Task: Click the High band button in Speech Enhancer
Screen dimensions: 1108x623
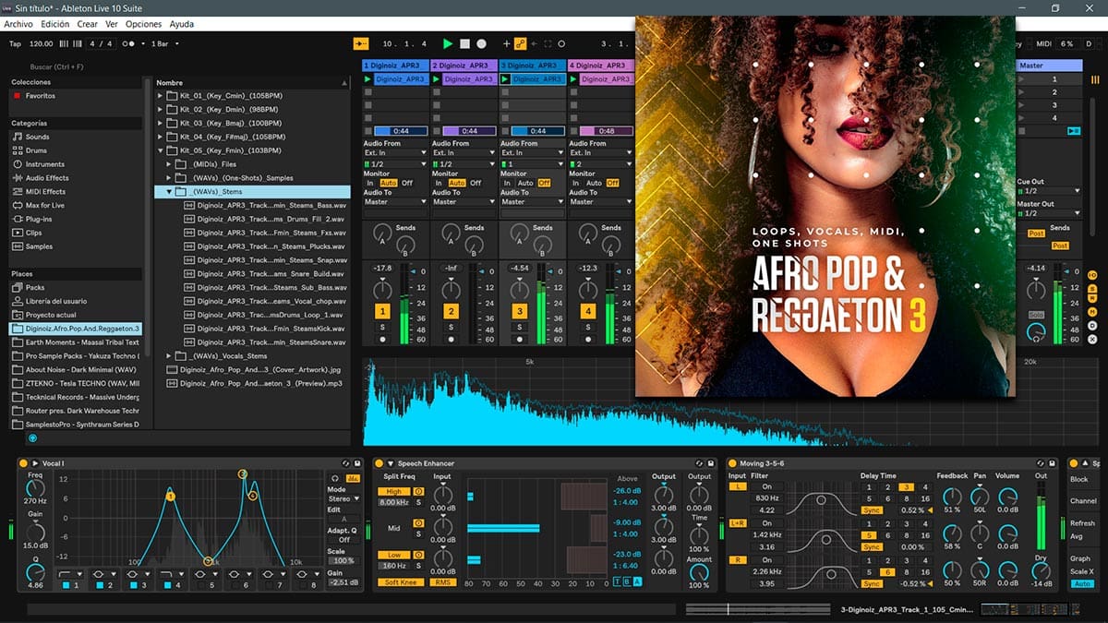Action: (x=393, y=492)
